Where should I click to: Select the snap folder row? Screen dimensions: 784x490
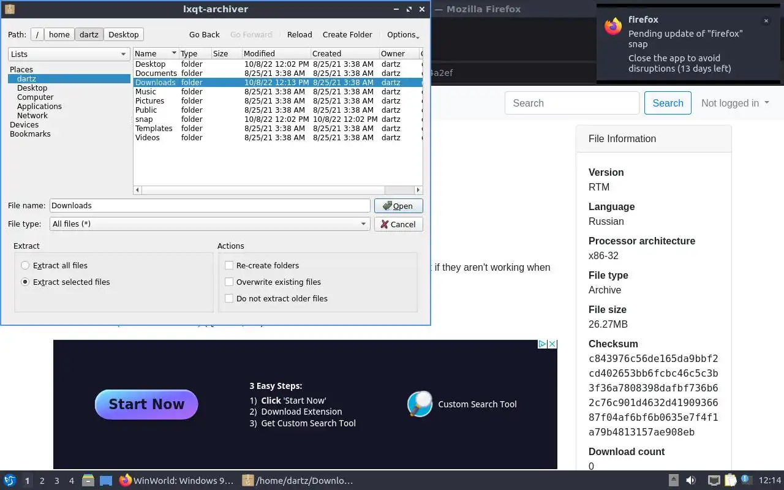click(277, 119)
